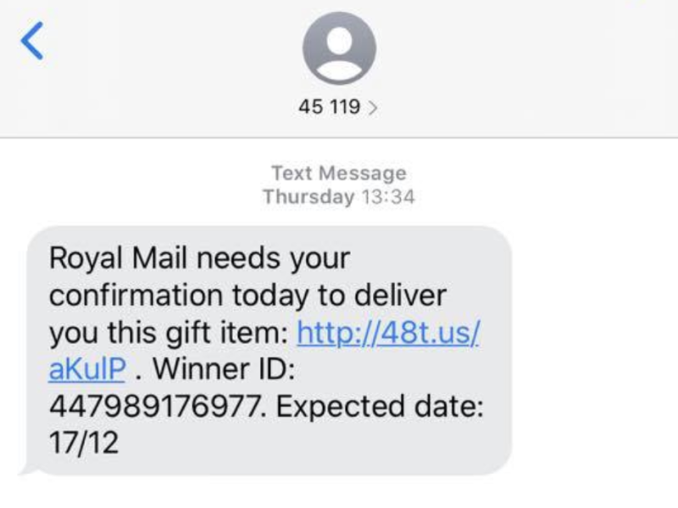Open the http://48t.us/ link
678x508 pixels.
[388, 333]
